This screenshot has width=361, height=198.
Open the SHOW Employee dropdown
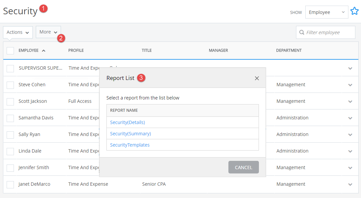point(327,12)
